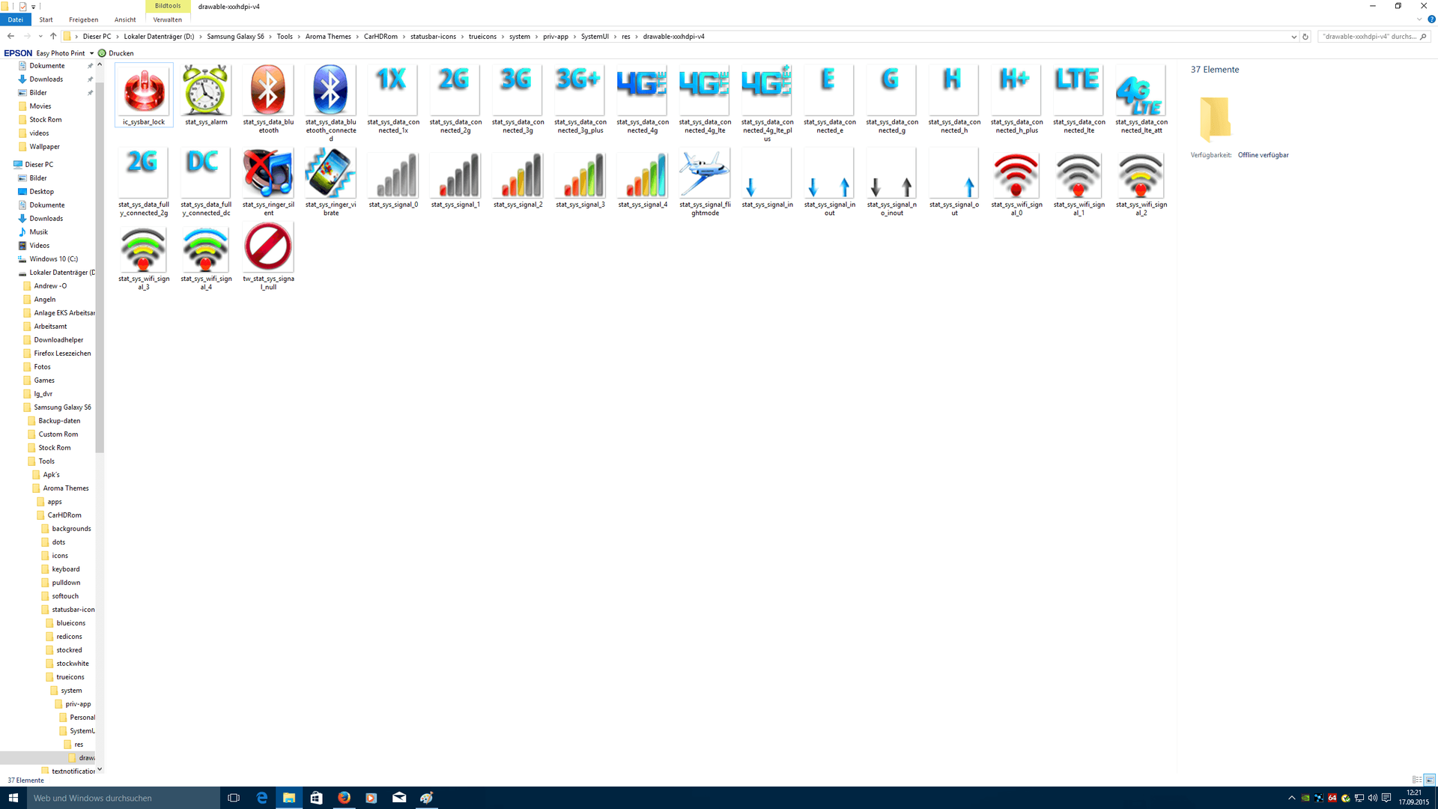Screen dimensions: 1438x809
Task: Open the Datei file menu
Action: click(16, 19)
